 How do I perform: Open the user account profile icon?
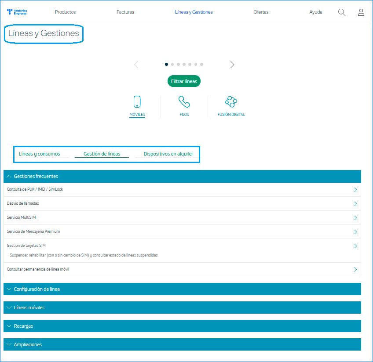[x=361, y=12]
